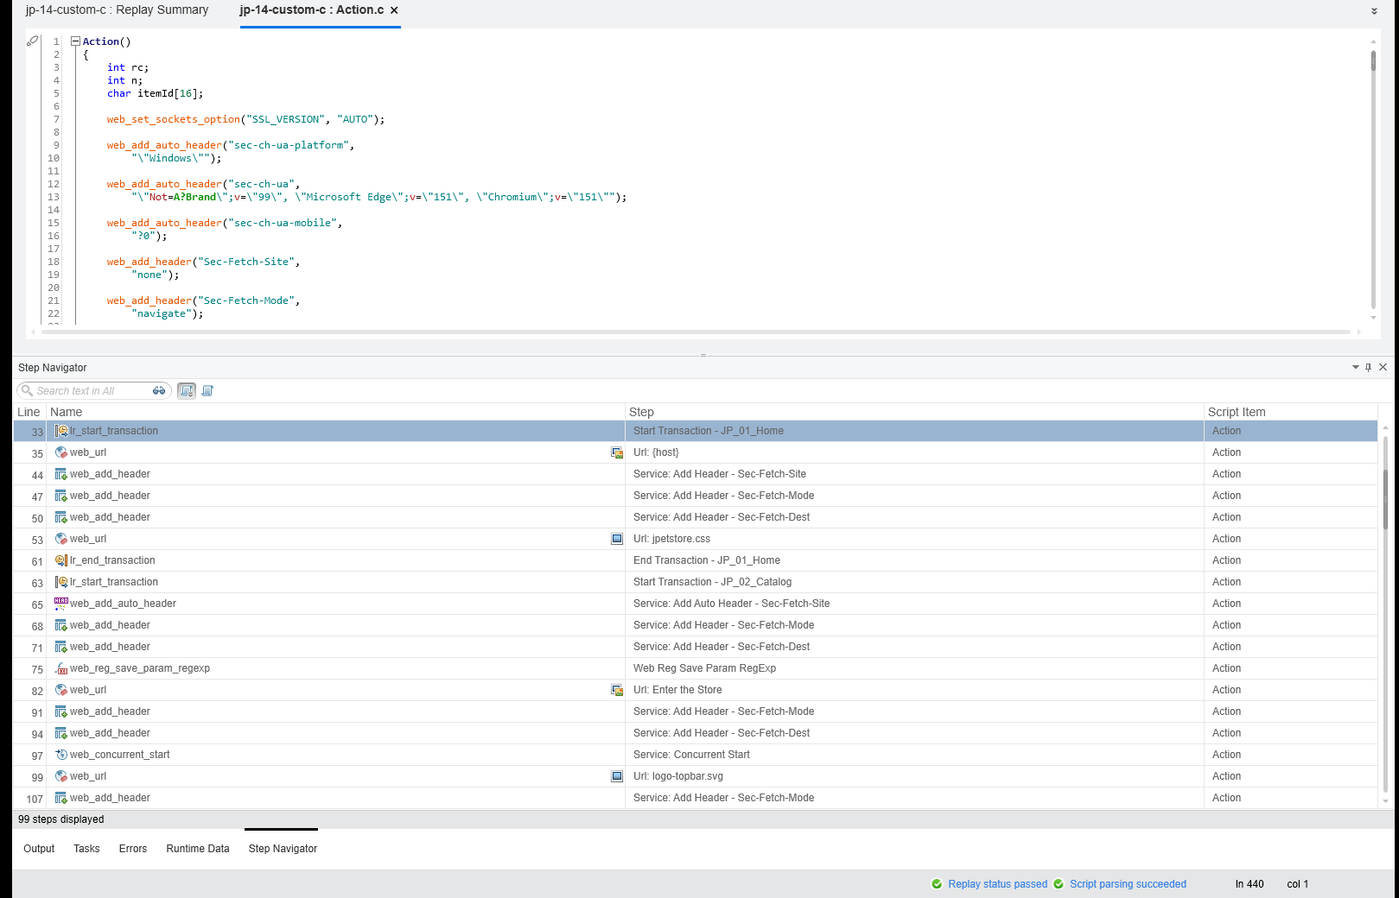Toggle the first filter button beside the search box
The image size is (1399, 898).
click(x=187, y=391)
